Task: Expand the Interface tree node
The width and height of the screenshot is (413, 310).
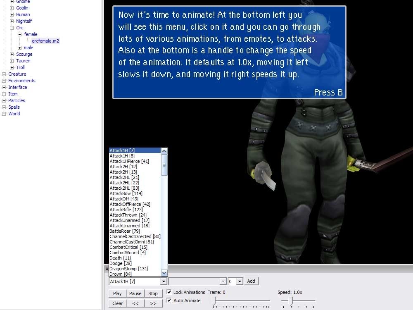Action: (x=4, y=87)
